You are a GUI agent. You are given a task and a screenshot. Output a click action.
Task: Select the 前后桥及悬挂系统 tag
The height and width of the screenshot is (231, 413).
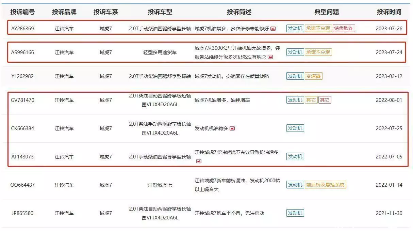(x=326, y=185)
